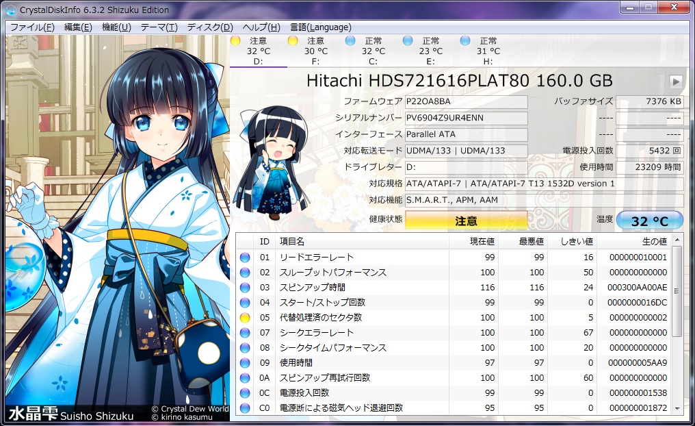The height and width of the screenshot is (426, 695).
Task: Click the 現在値 column header
Action: click(x=474, y=241)
